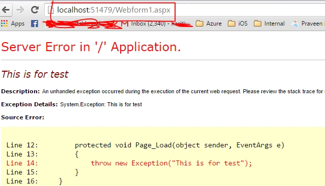This screenshot has width=325, height=186.
Task: Click the red Line 14 throw statement
Action: point(129,163)
